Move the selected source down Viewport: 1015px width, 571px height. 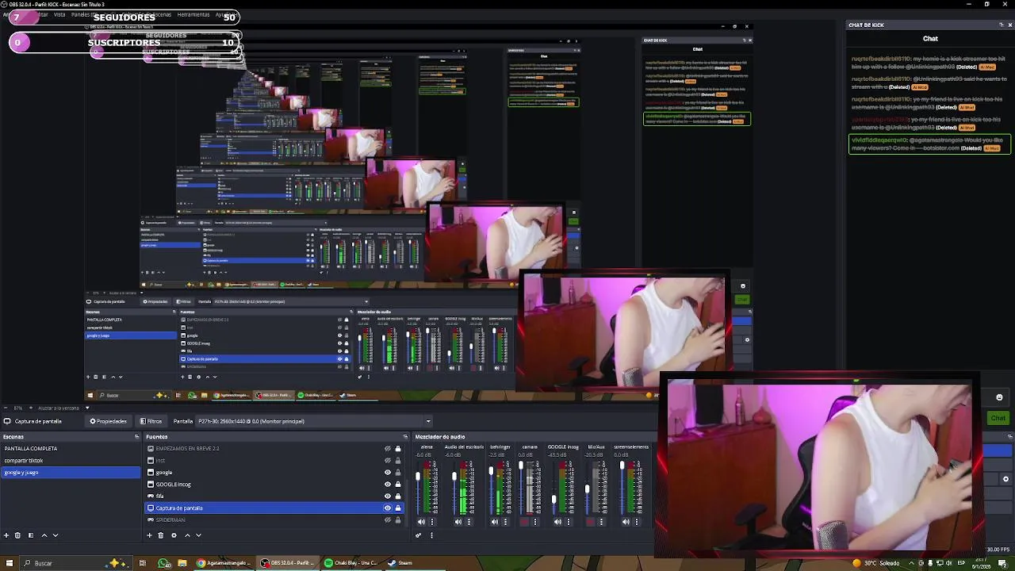click(x=198, y=535)
